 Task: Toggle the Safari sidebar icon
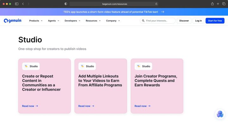pos(16,4)
